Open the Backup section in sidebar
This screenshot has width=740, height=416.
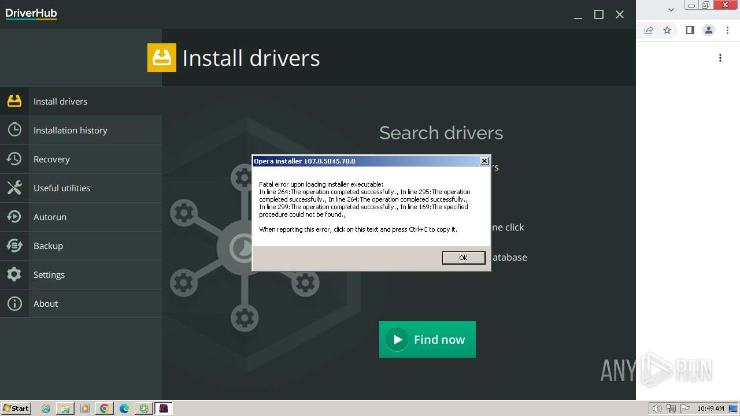81,246
